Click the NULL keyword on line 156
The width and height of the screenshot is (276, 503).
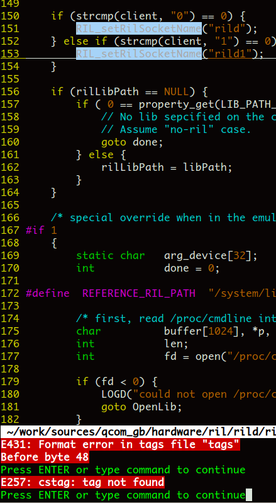pos(177,92)
